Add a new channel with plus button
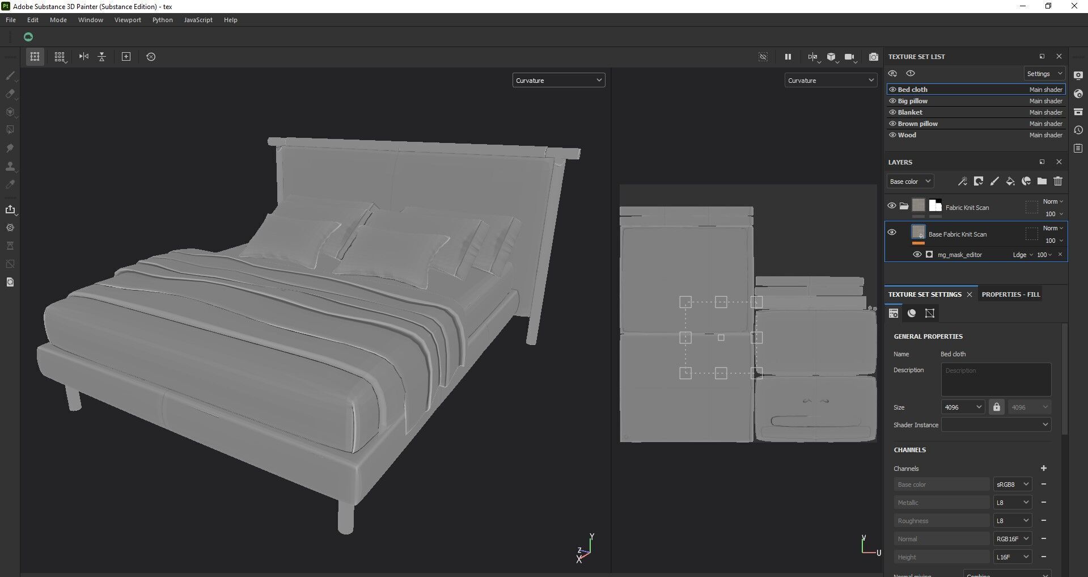 [1044, 468]
